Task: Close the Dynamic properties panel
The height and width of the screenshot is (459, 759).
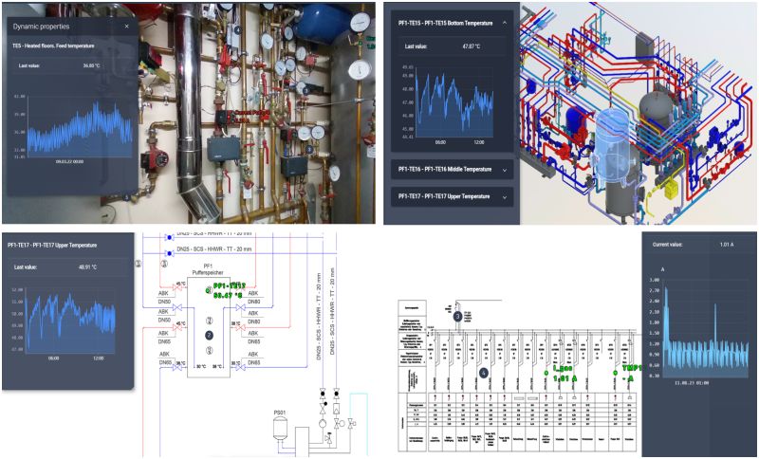Action: 126,27
